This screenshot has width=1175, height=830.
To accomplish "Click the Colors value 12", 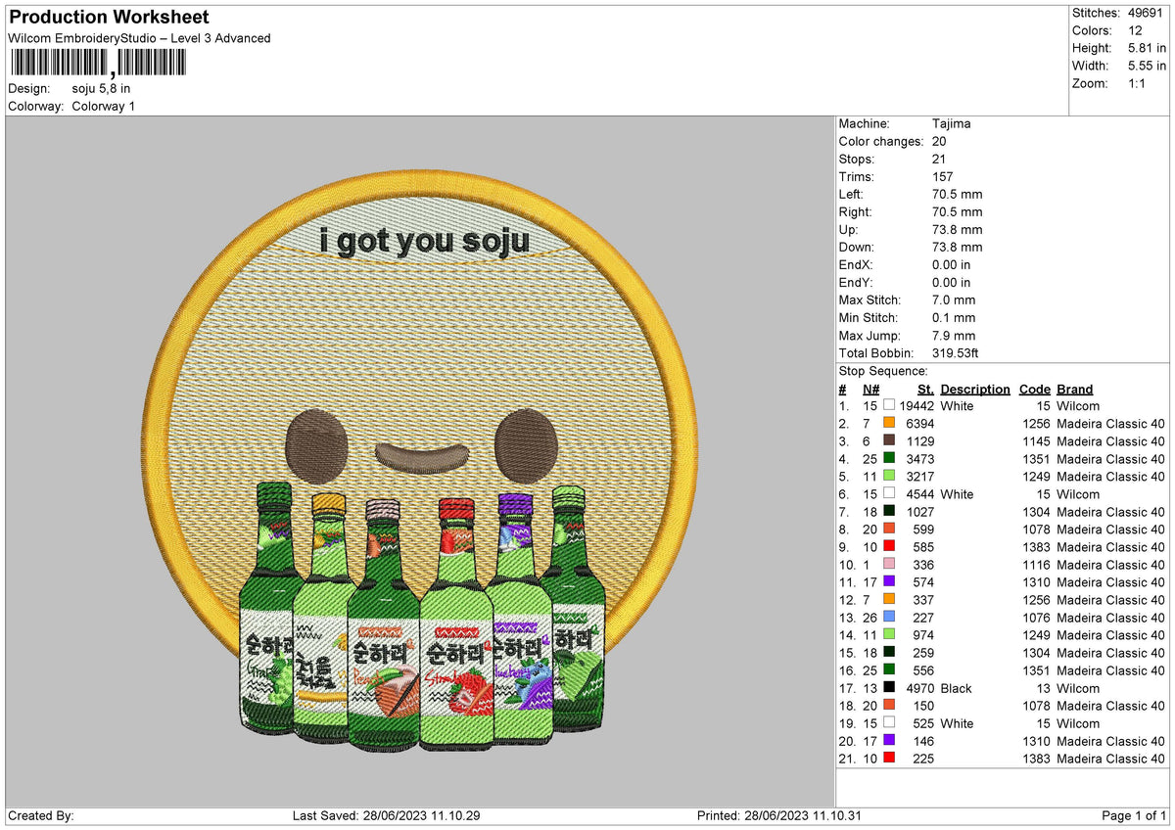I will tap(1136, 30).
